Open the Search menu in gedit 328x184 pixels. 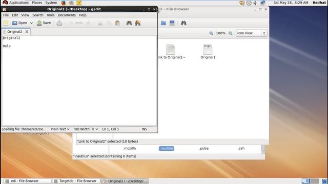37,15
